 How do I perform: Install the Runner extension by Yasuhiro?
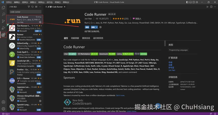point(39,40)
